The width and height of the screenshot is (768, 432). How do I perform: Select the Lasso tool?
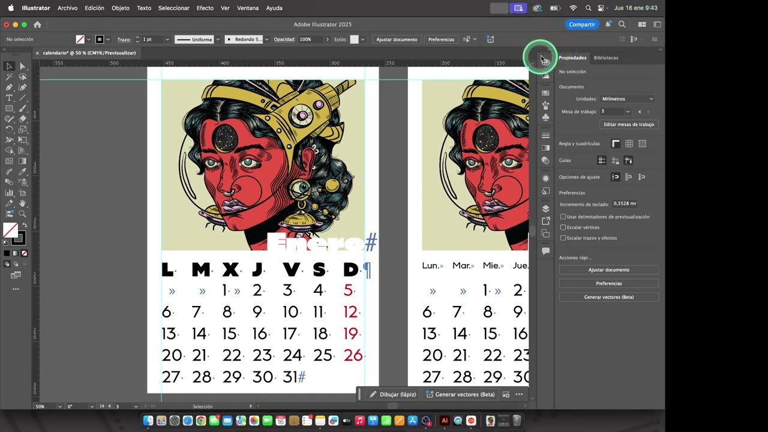click(x=22, y=77)
